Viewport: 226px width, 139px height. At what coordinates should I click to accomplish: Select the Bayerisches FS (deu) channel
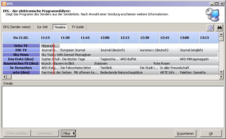click(21, 63)
